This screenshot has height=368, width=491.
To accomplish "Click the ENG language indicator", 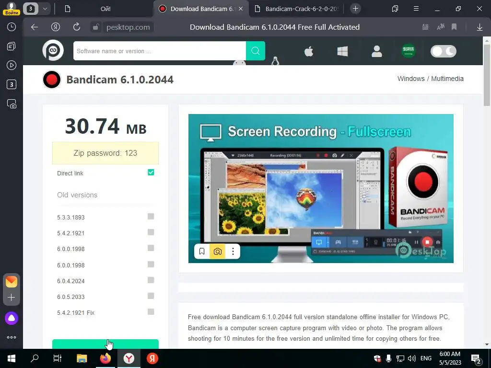I will click(426, 358).
